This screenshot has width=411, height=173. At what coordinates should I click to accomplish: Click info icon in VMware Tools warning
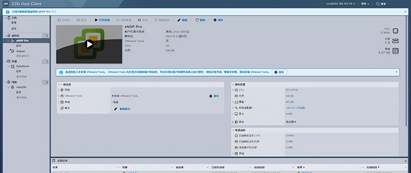click(61, 72)
